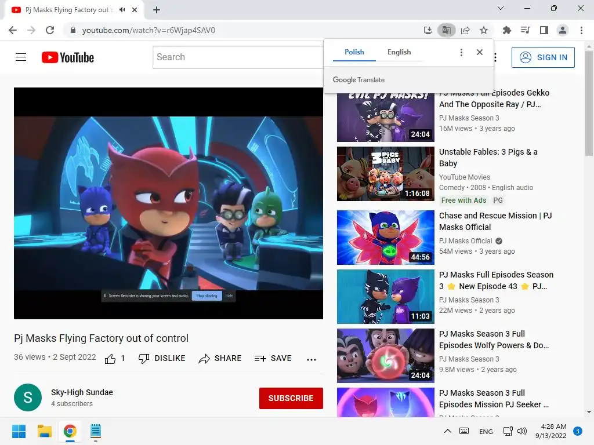Toggle the Chrome side panel icon
The image size is (594, 445).
point(544,30)
